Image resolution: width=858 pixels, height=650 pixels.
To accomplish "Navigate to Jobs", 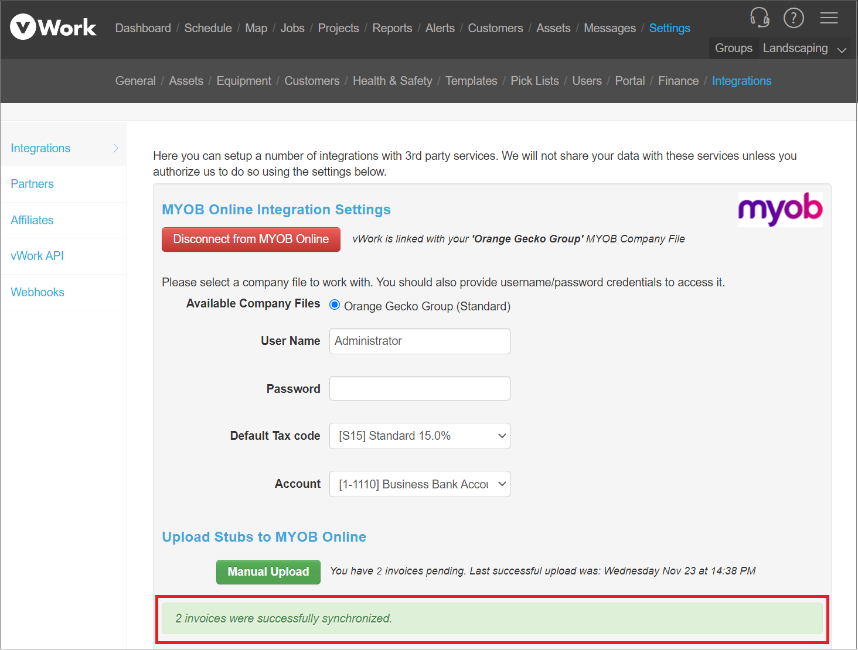I will 292,28.
